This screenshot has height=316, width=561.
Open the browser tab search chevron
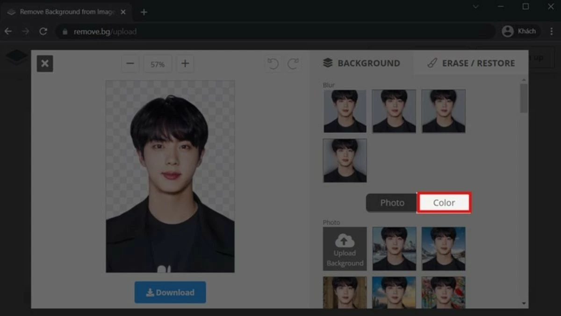(475, 7)
